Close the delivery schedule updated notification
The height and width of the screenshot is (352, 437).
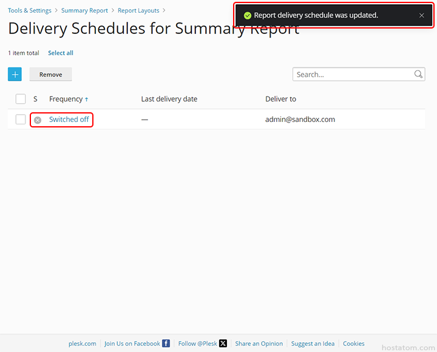(x=422, y=15)
